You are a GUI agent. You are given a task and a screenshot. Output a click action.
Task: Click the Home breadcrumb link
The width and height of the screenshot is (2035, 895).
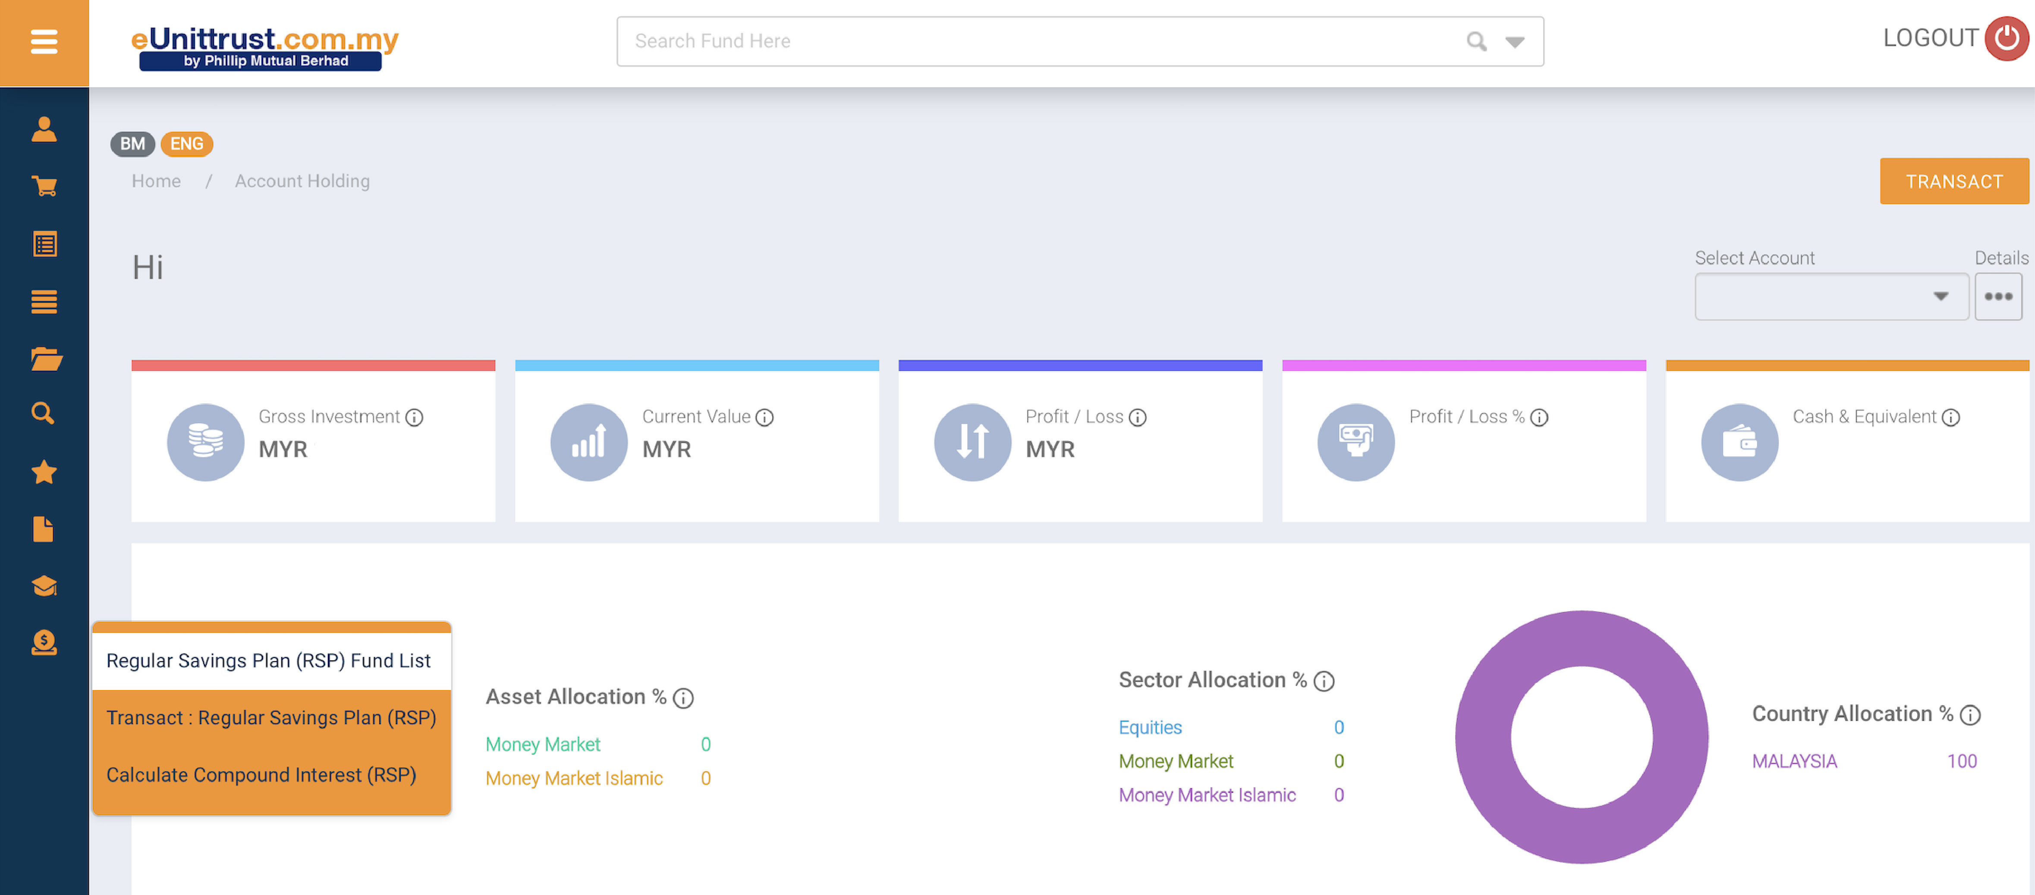click(x=156, y=181)
